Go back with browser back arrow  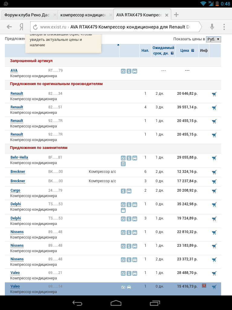9,27
